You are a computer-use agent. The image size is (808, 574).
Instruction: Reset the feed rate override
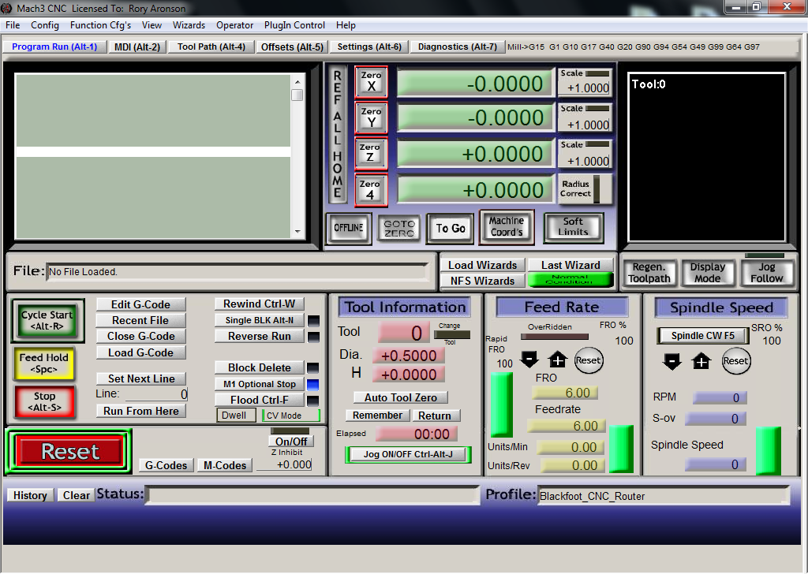click(588, 360)
